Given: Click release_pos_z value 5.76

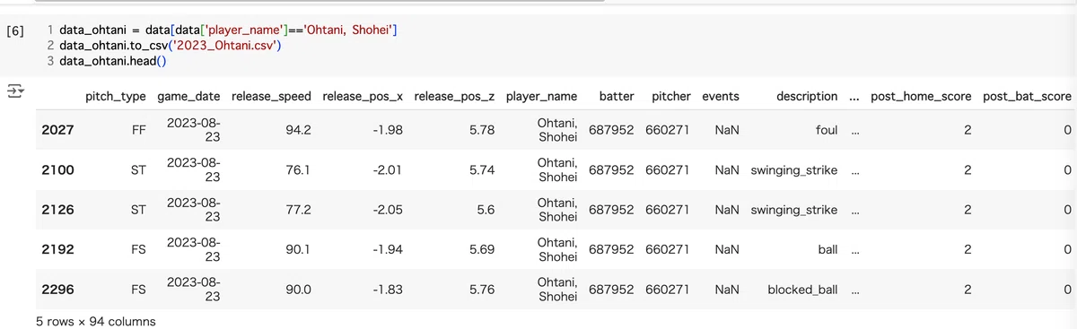Looking at the screenshot, I should pos(482,290).
